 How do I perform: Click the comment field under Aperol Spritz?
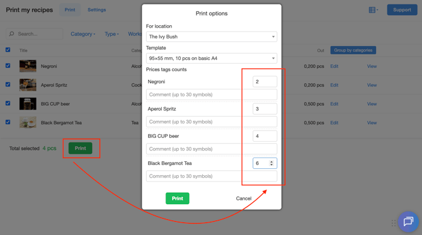coord(212,122)
